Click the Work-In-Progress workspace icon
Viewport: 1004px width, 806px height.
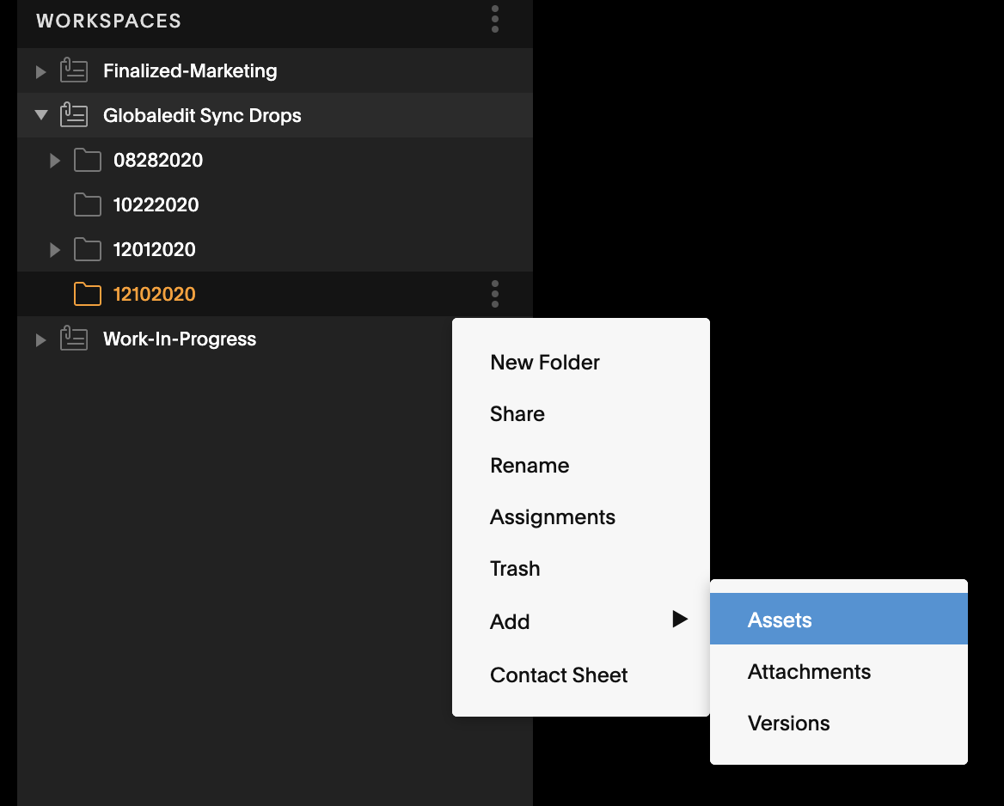(74, 339)
